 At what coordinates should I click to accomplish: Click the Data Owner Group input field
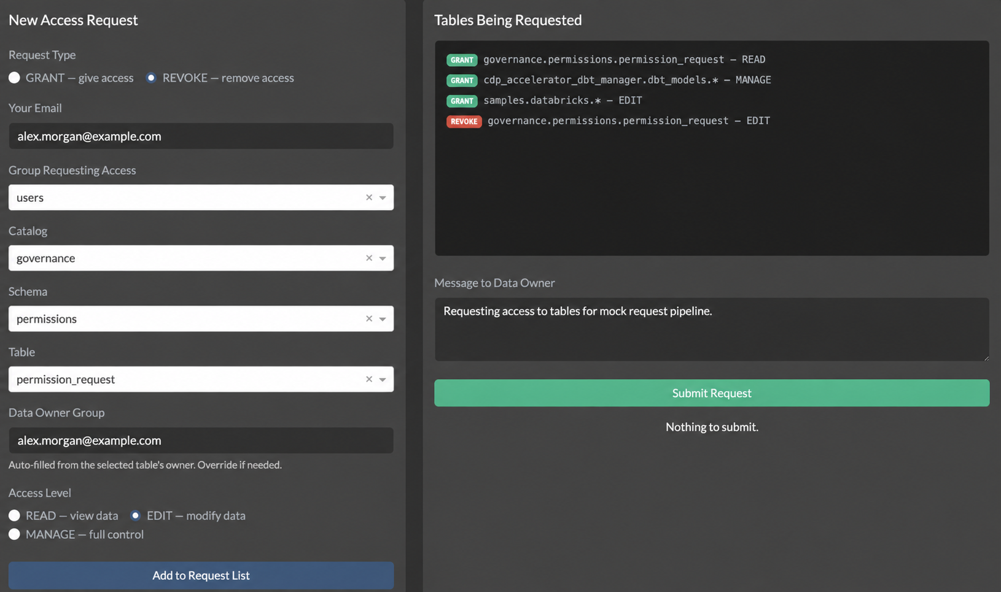201,440
